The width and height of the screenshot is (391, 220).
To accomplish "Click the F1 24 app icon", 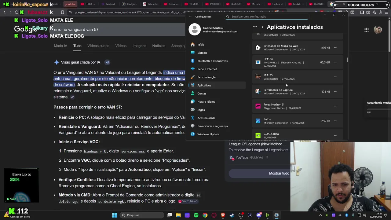I will point(258,62).
